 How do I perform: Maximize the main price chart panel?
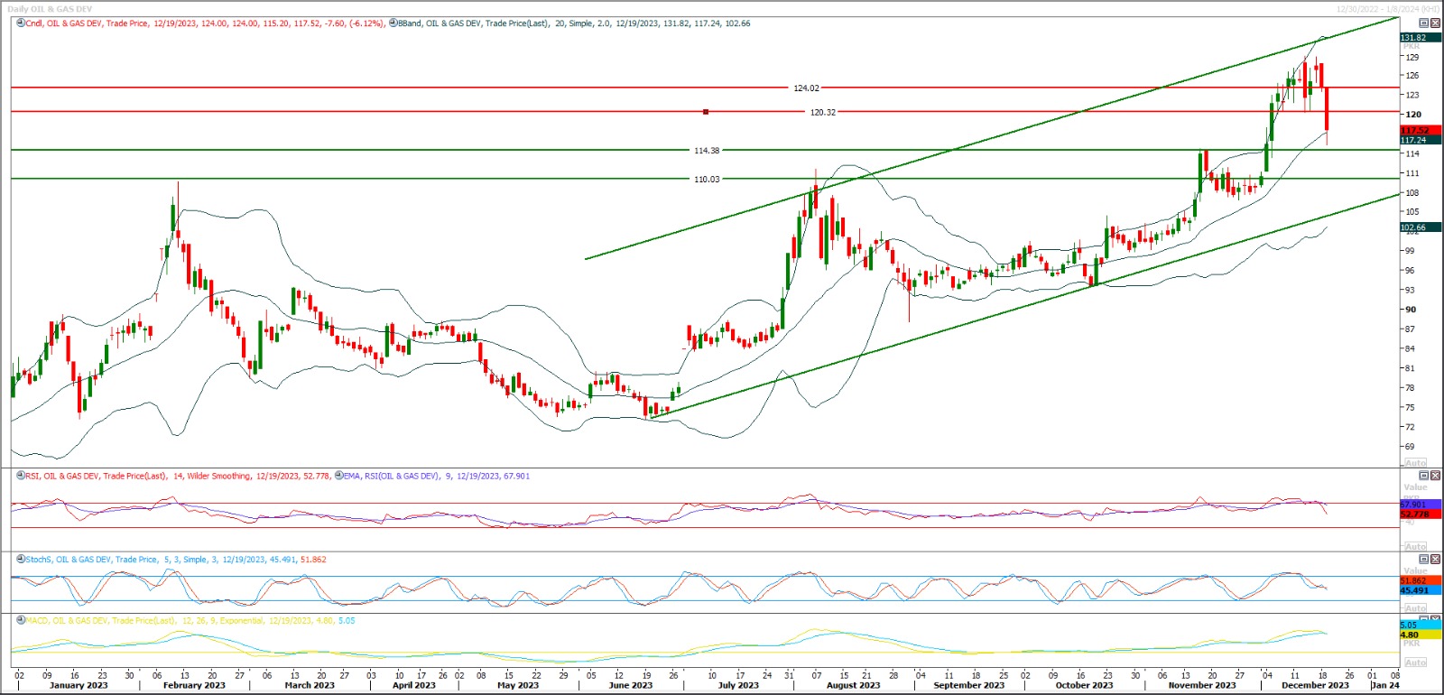tap(1424, 23)
